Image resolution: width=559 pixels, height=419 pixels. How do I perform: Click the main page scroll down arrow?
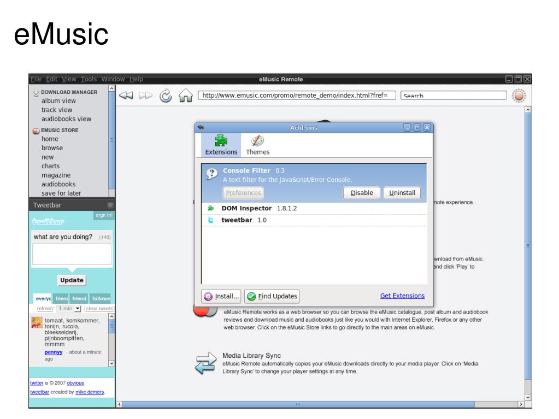[528, 397]
